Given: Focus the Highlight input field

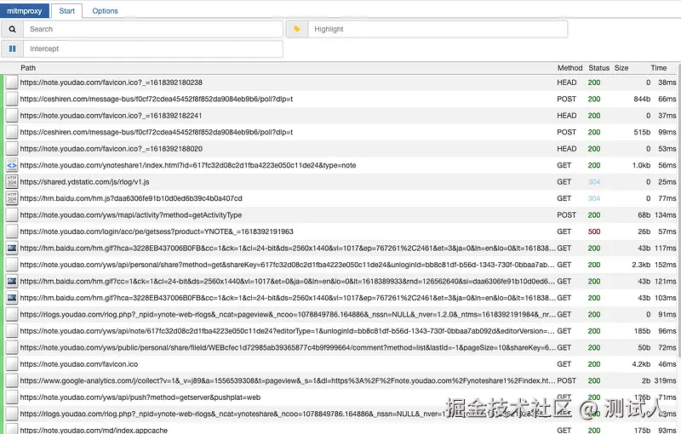Looking at the screenshot, I should (x=438, y=29).
